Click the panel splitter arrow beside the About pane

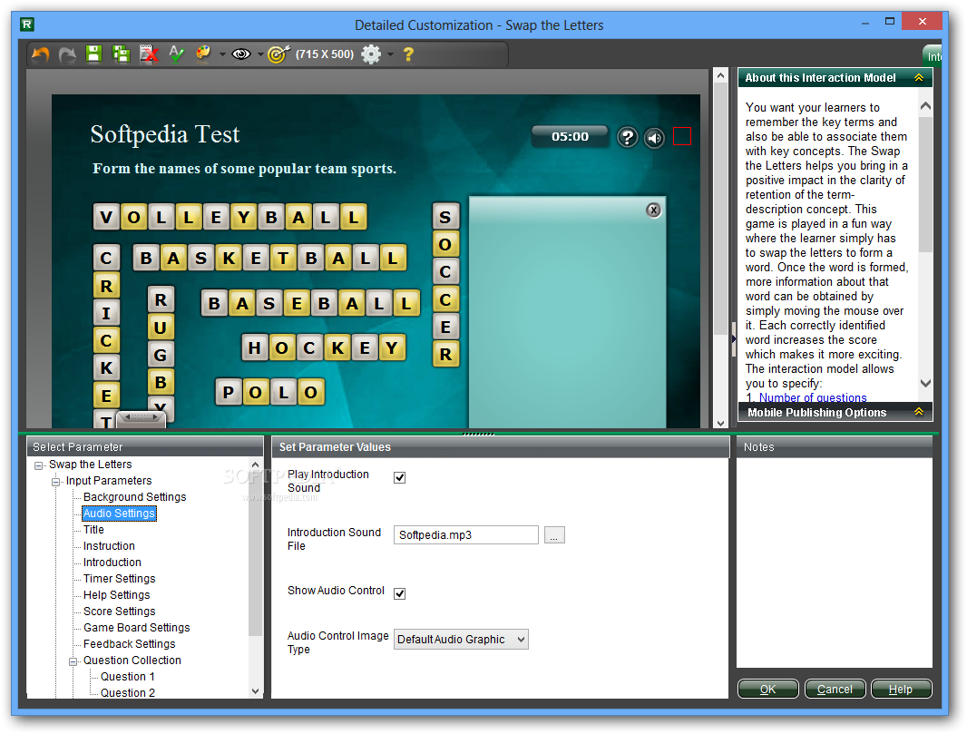733,338
